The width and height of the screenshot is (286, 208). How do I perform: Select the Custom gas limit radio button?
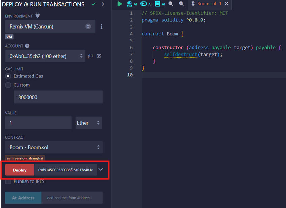[x=8, y=85]
